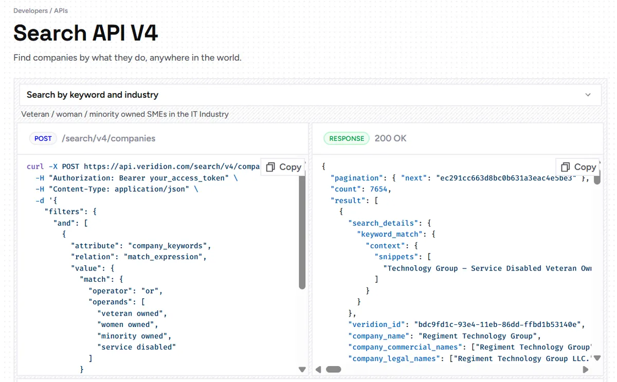The height and width of the screenshot is (382, 617).
Task: Click the "women owned" operand line
Action: [x=128, y=324]
